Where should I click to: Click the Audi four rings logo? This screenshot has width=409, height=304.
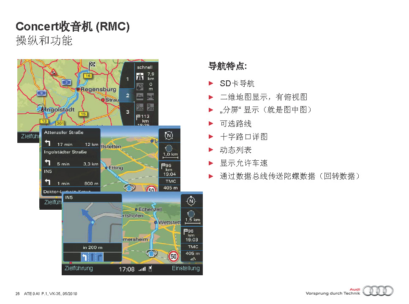pos(378,291)
